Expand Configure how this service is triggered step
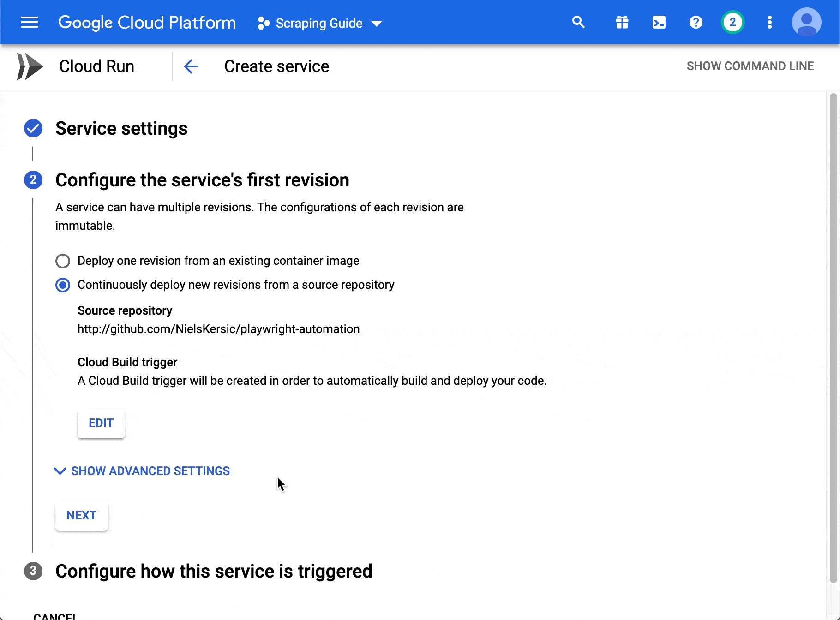This screenshot has height=620, width=840. click(214, 571)
